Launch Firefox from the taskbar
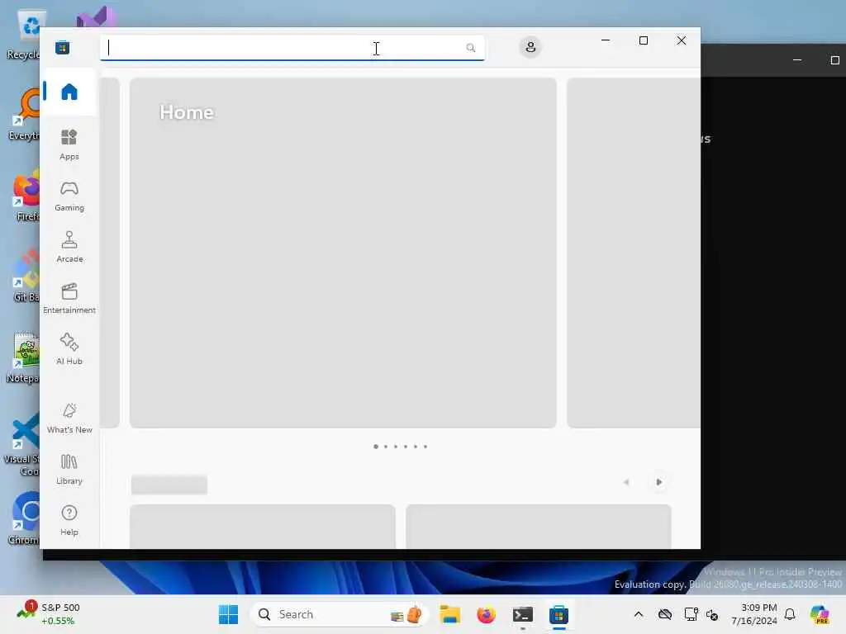Screen dimensions: 846x634 [x=486, y=614]
